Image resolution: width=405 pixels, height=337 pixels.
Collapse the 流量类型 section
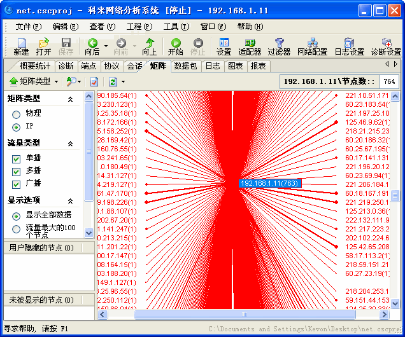click(70, 143)
